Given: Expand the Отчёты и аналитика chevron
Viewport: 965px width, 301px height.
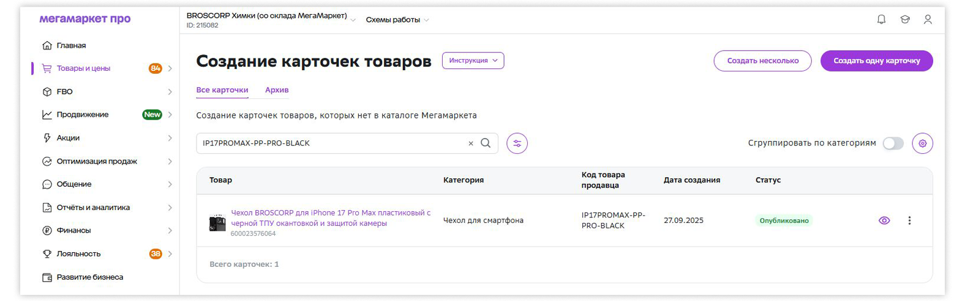Looking at the screenshot, I should (170, 208).
